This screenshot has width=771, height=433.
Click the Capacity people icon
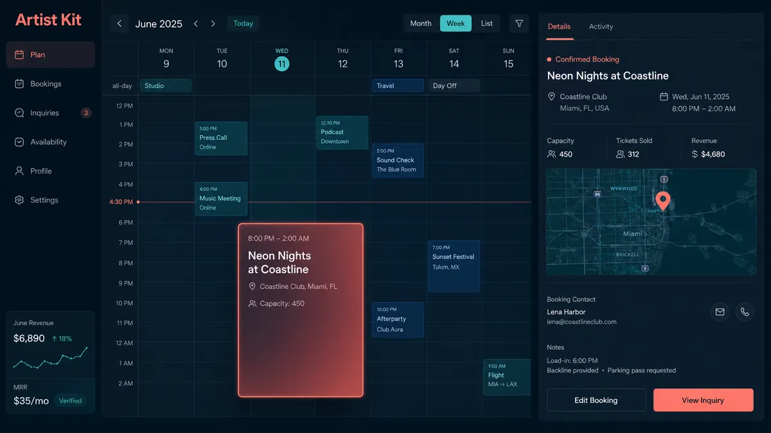[x=551, y=154]
